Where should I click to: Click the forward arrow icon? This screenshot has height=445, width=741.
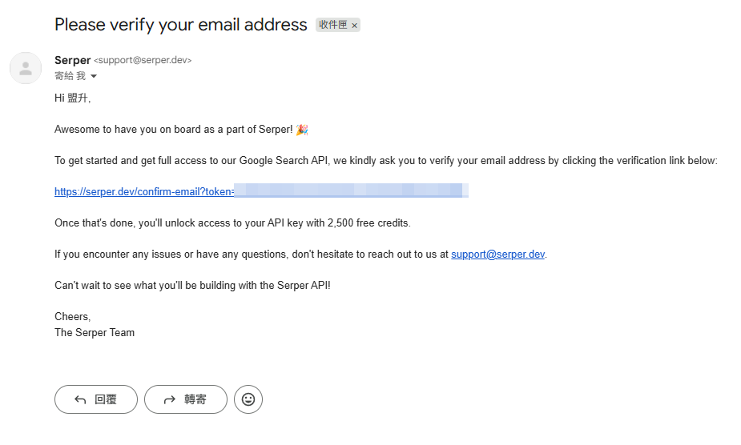[169, 399]
